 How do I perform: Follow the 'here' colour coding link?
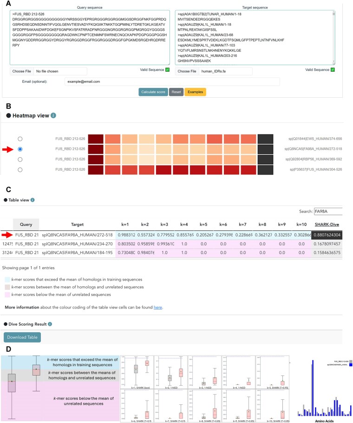(x=158, y=307)
